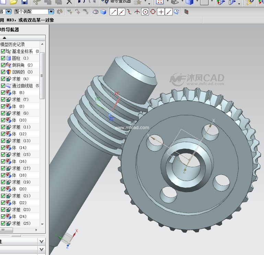Toggle the existing point plus snap icon
264x255 pixels.
[161, 12]
